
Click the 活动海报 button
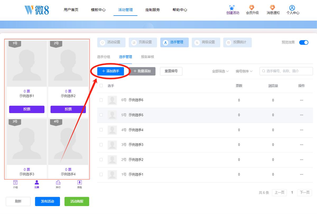click(77, 201)
